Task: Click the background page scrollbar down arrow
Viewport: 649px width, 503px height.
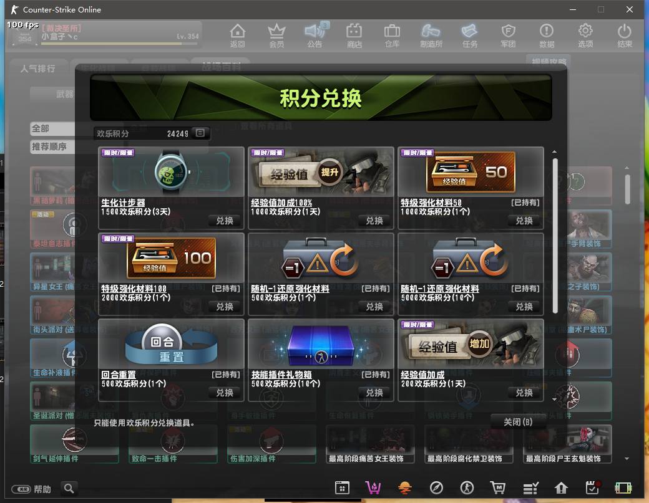Action: point(627,458)
